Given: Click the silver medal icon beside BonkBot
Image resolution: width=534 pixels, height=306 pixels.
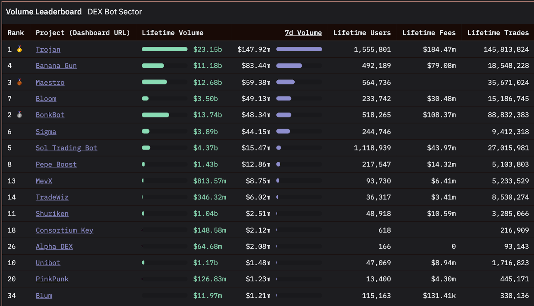Looking at the screenshot, I should tap(20, 114).
